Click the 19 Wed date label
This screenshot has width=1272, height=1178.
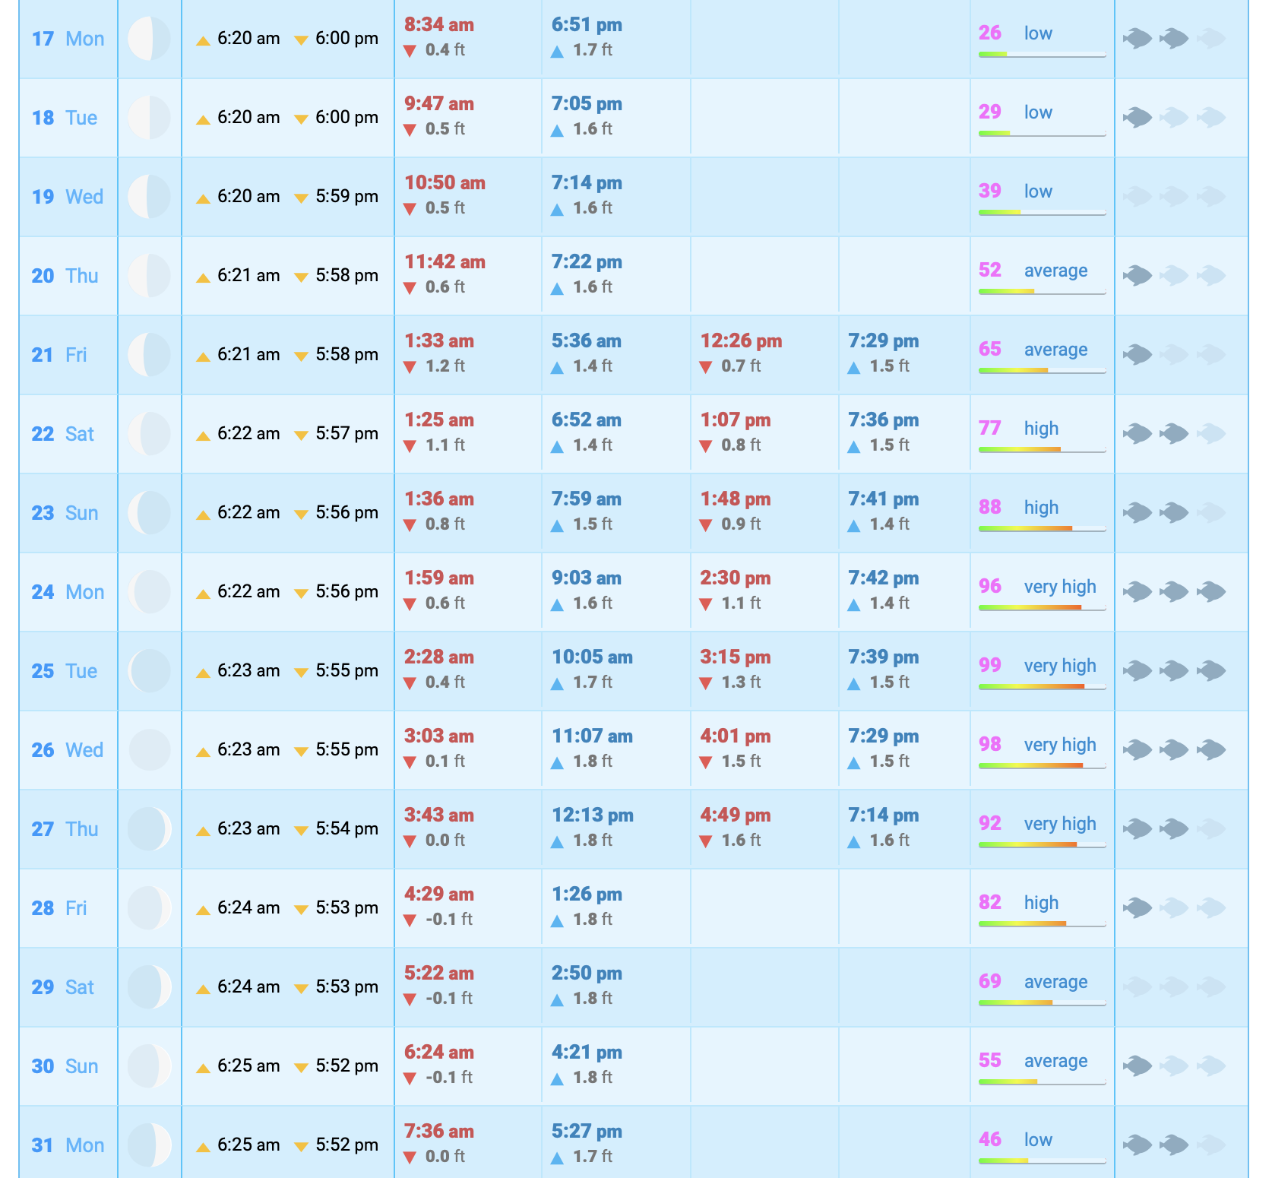click(x=67, y=197)
